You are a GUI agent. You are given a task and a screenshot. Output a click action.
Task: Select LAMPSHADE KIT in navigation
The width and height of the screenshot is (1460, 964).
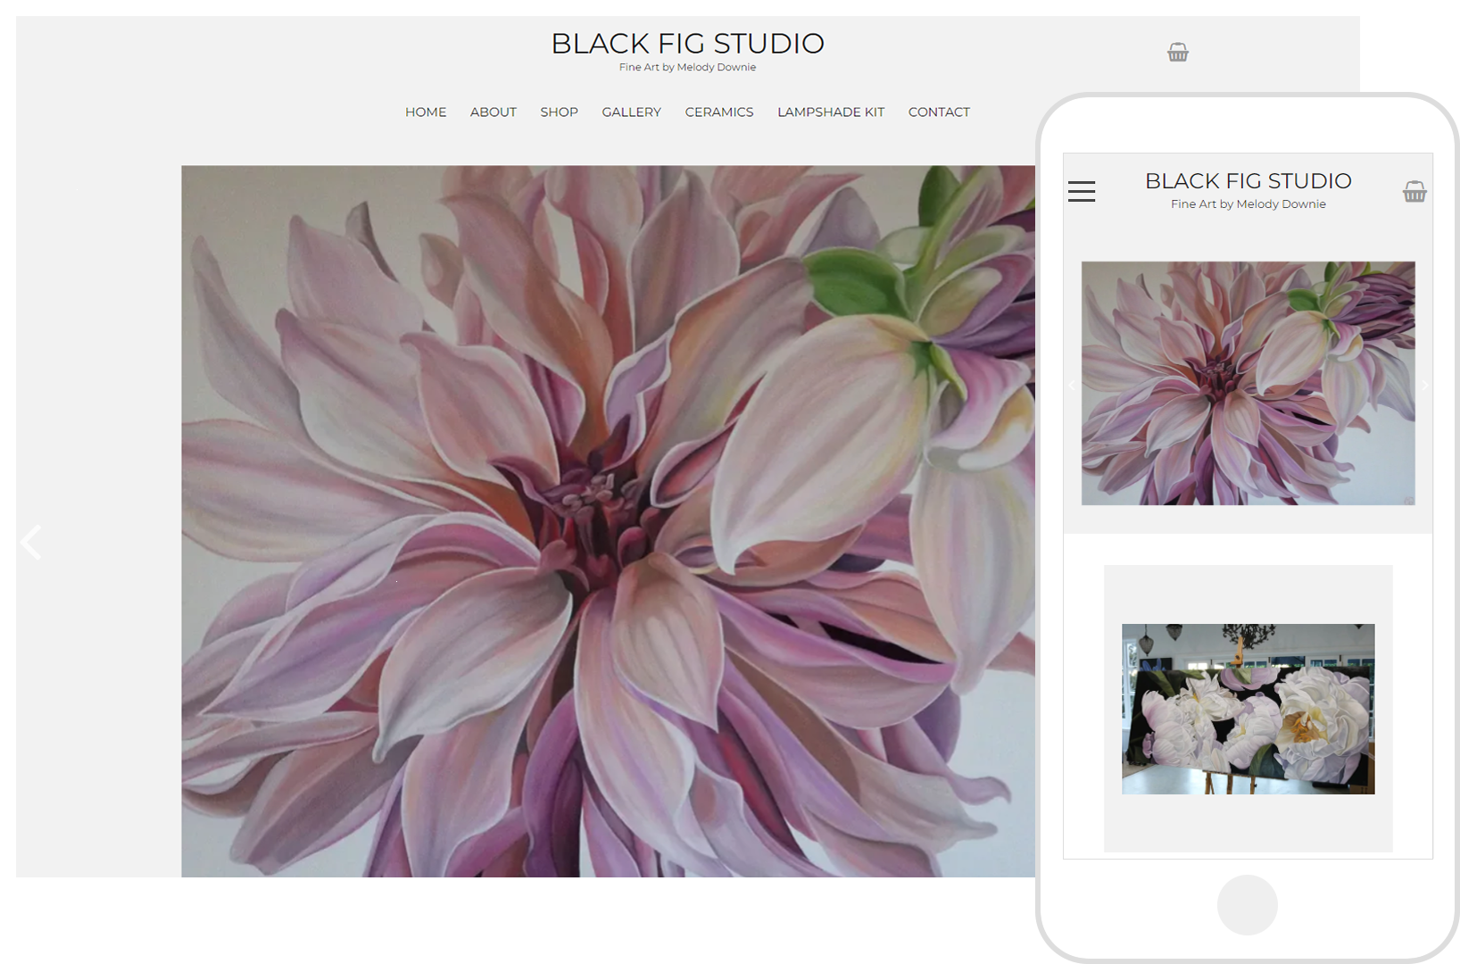pos(830,112)
